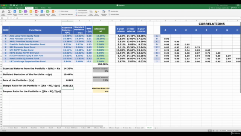Select the Kotak India EQ Contra Fund cell
Screen dimensions: 241x136
[x=35, y=59]
